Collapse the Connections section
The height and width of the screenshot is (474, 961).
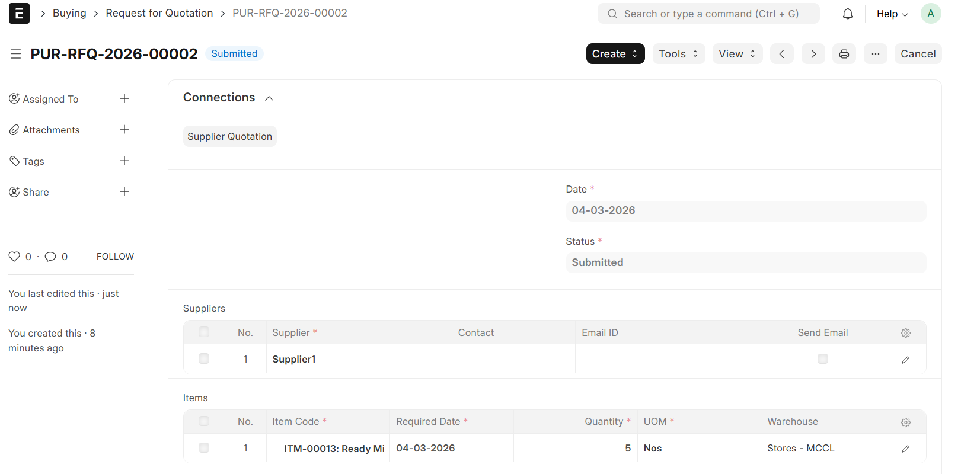pos(269,98)
